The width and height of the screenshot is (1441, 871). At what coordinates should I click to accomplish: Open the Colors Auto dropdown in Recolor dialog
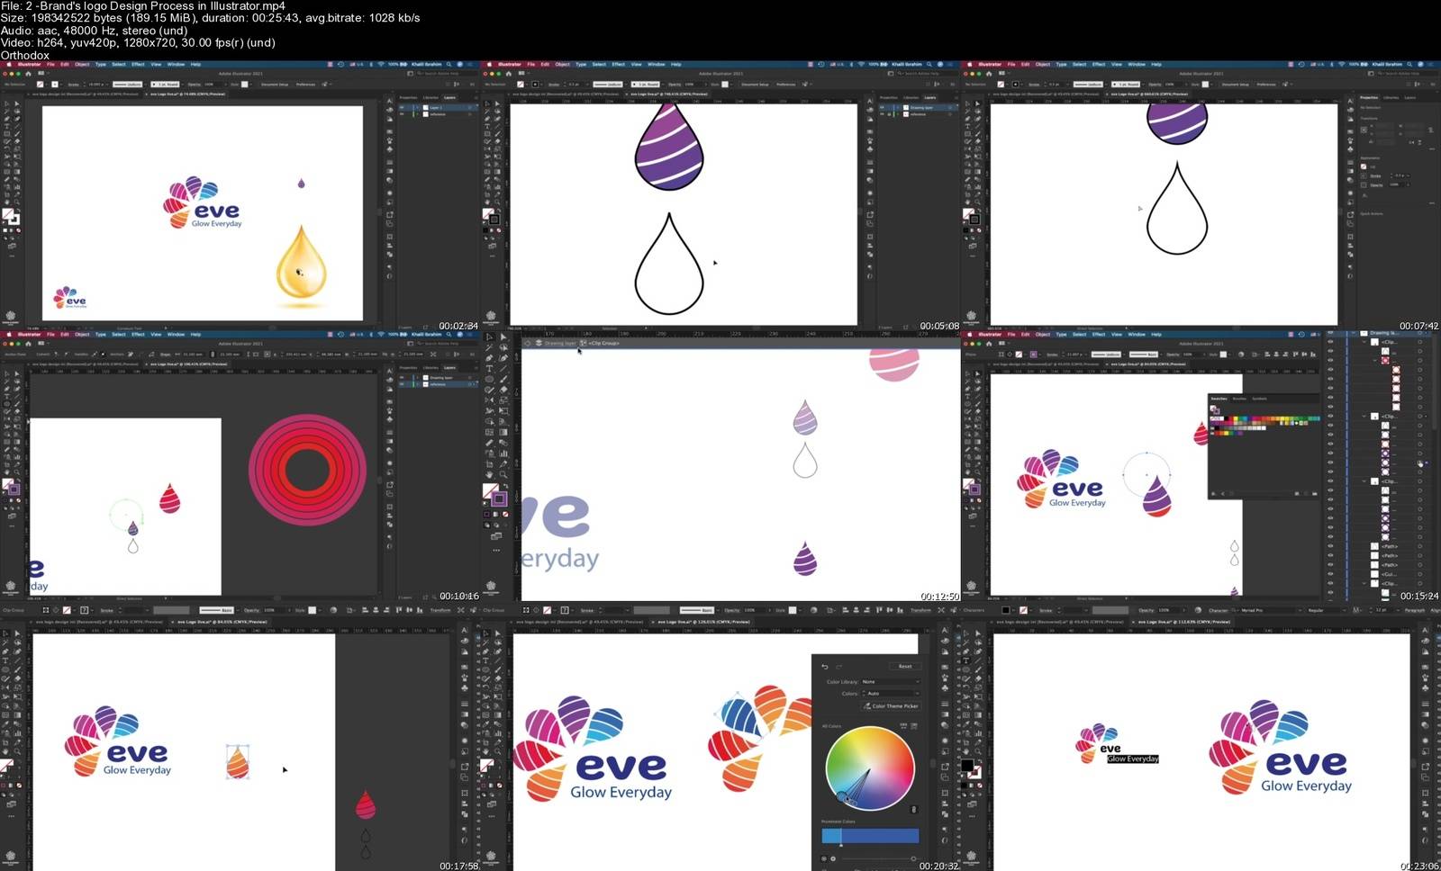[891, 694]
